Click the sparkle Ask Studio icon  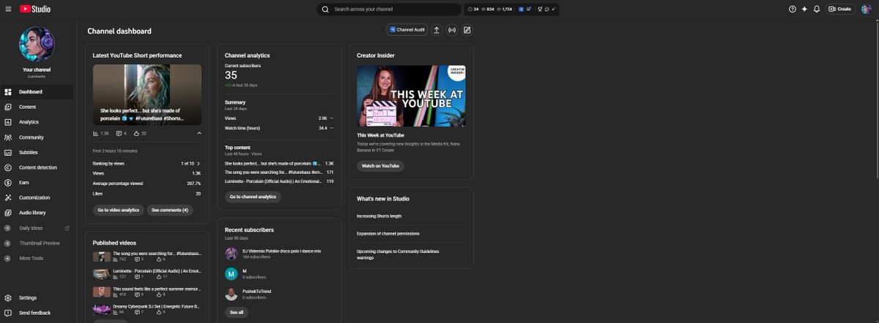tap(804, 9)
